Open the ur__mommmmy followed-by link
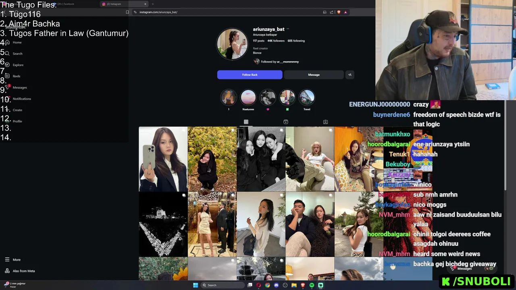 [x=288, y=62]
